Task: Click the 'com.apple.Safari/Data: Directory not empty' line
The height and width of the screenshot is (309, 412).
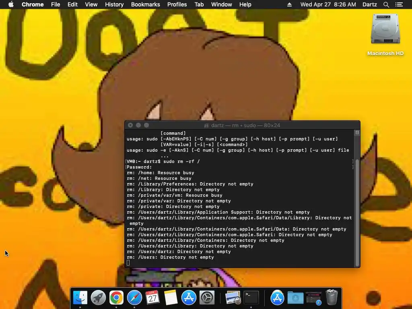Action: 237,229
